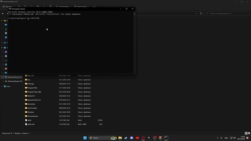The width and height of the screenshot is (251, 141).
Task: Open Pictures under Quick access
Action: [6, 38]
